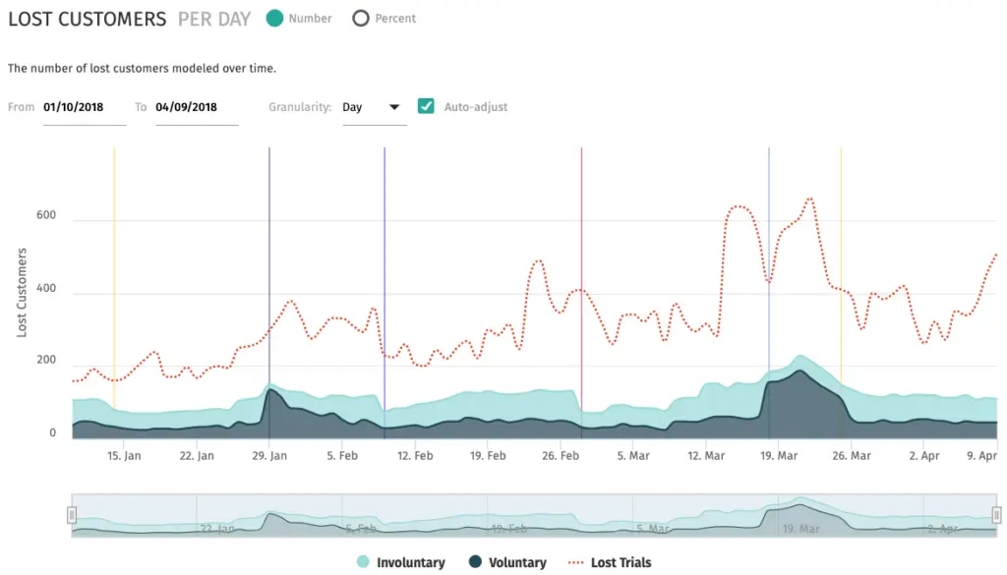Toggle the Lost Trials dotted legend icon
Image resolution: width=1007 pixels, height=575 pixels.
(576, 563)
